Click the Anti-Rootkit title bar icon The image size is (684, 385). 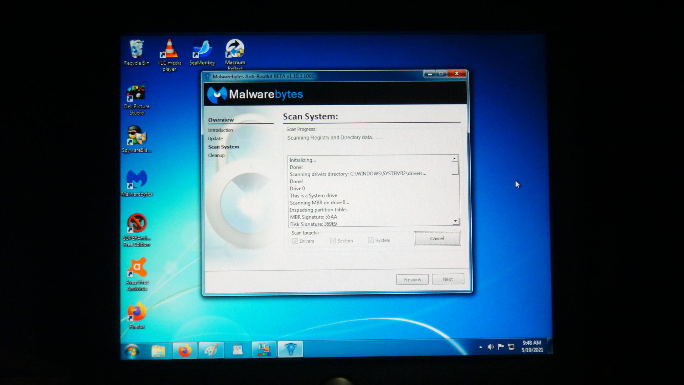coord(208,77)
